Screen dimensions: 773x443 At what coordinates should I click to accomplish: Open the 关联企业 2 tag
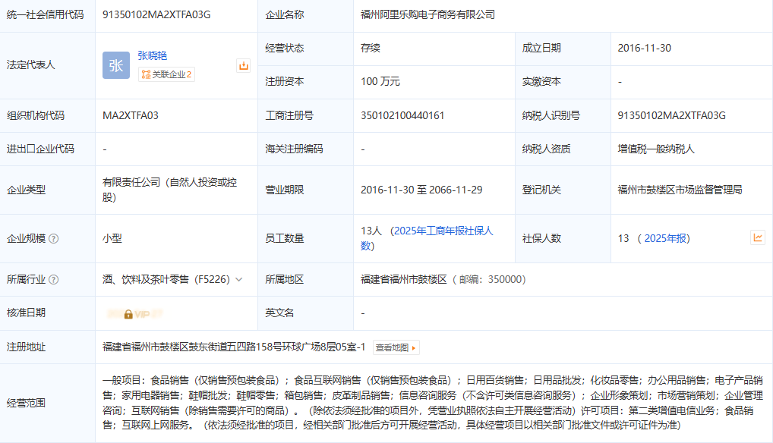pyautogui.click(x=166, y=74)
